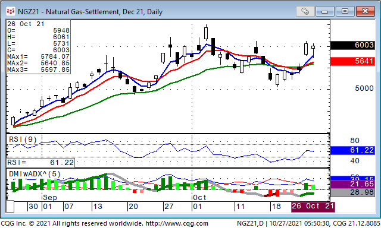Select the Open value 5948
Viewport: 381px width, 228px height.
click(61, 30)
